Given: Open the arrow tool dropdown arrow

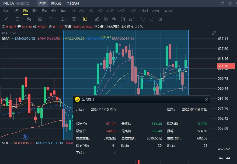Looking at the screenshot, I should (56, 19).
